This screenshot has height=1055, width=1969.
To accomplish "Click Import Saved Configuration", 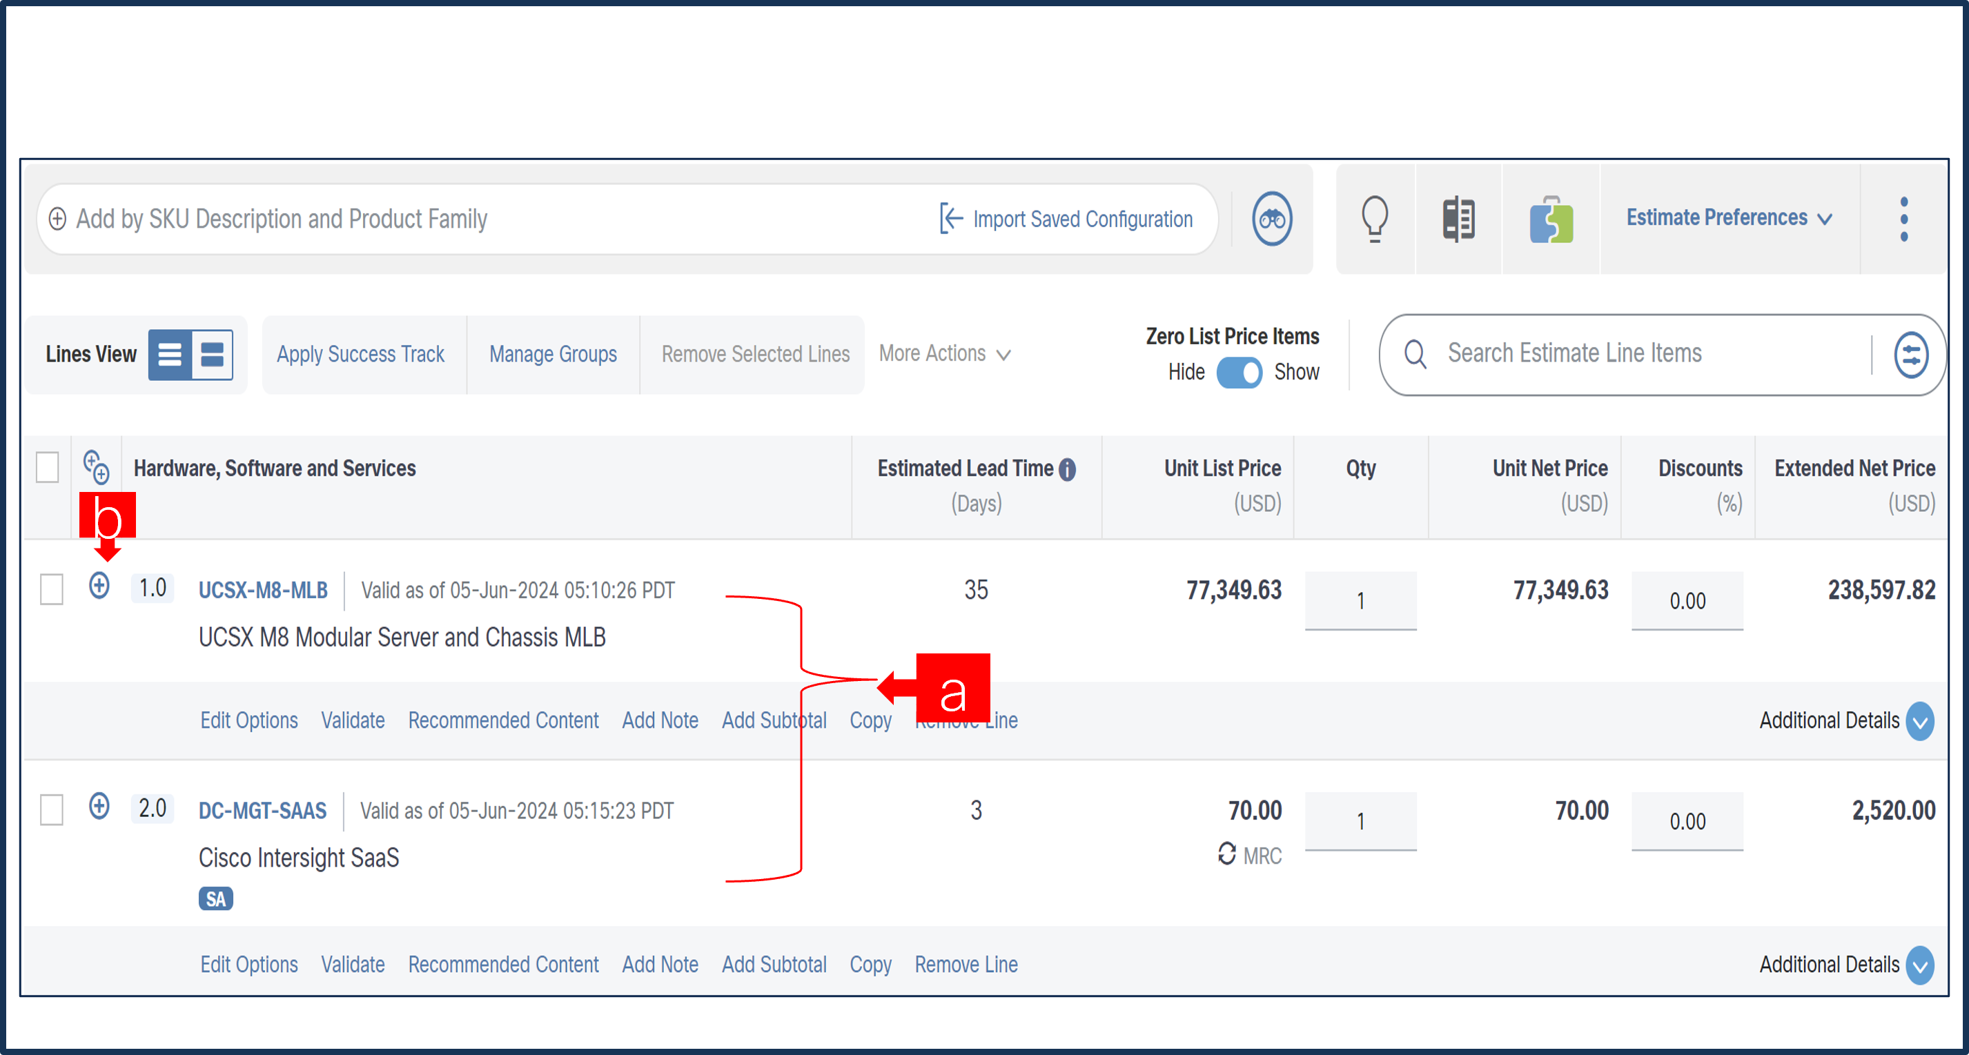I will click(x=1068, y=219).
